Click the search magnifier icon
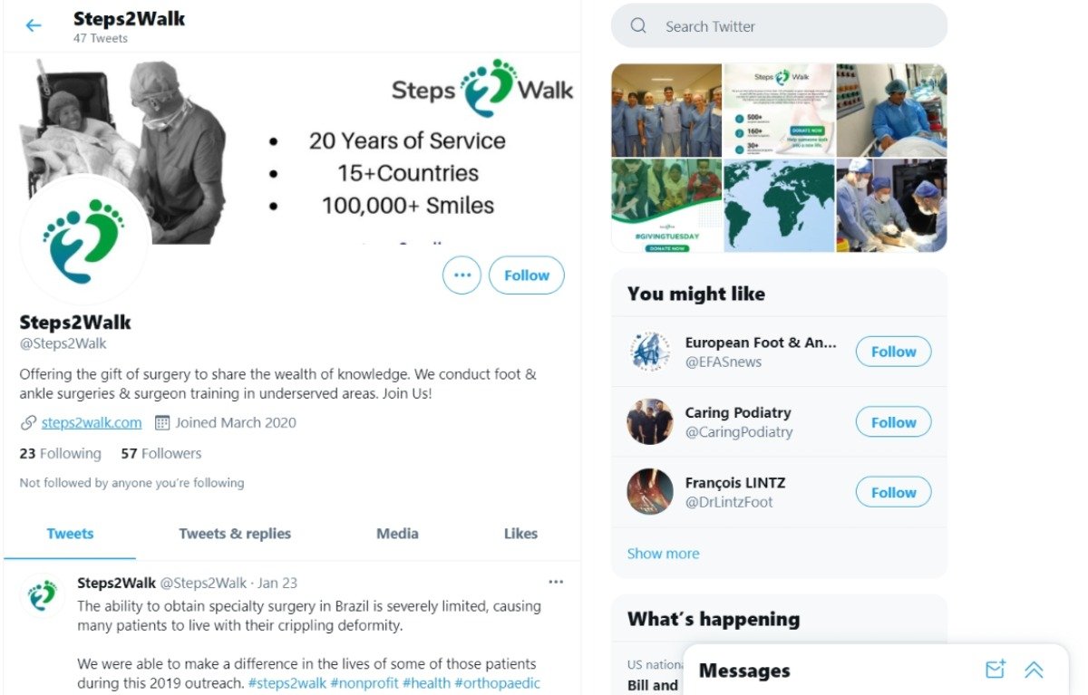 pyautogui.click(x=638, y=26)
